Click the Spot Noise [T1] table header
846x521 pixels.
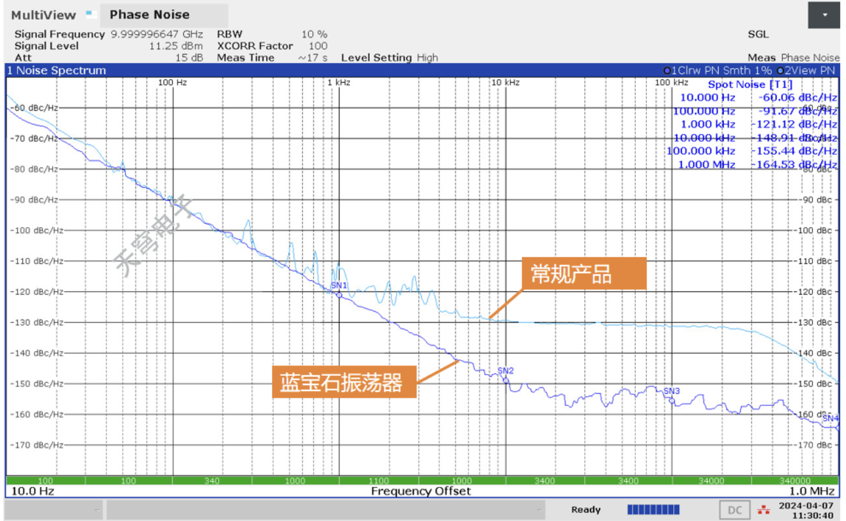(749, 84)
